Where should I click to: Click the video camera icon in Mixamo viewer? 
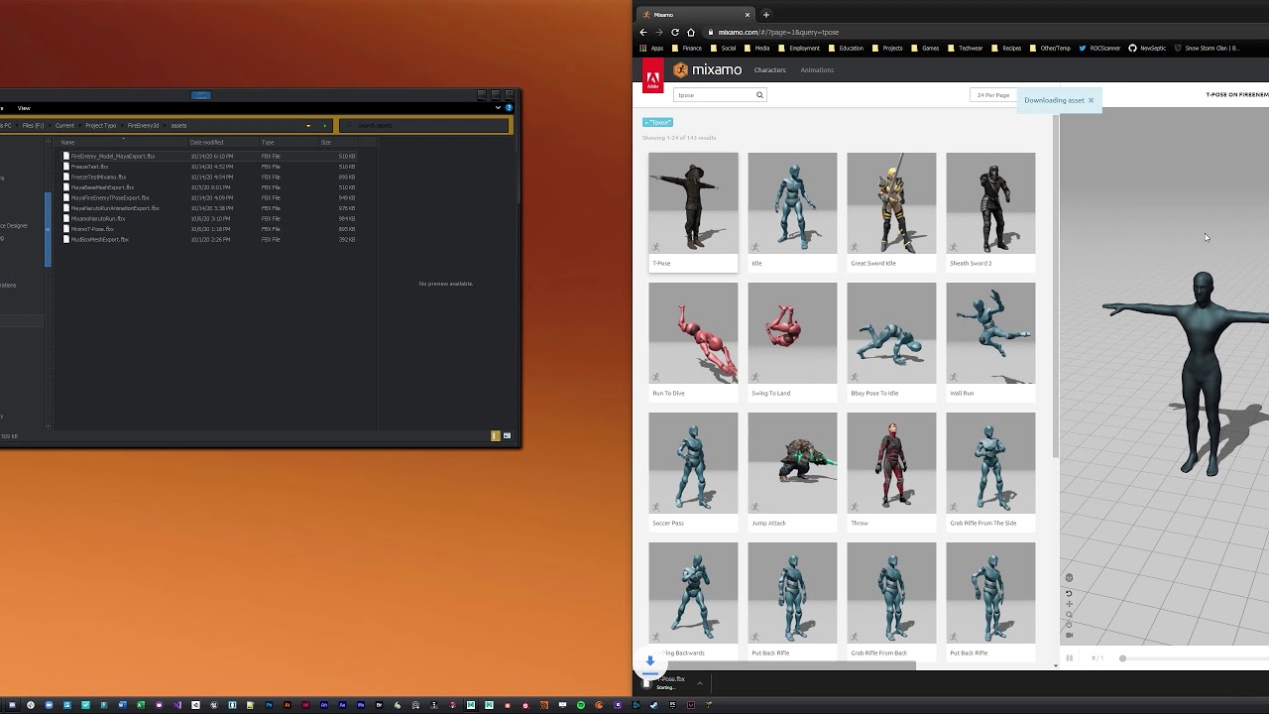[1069, 635]
